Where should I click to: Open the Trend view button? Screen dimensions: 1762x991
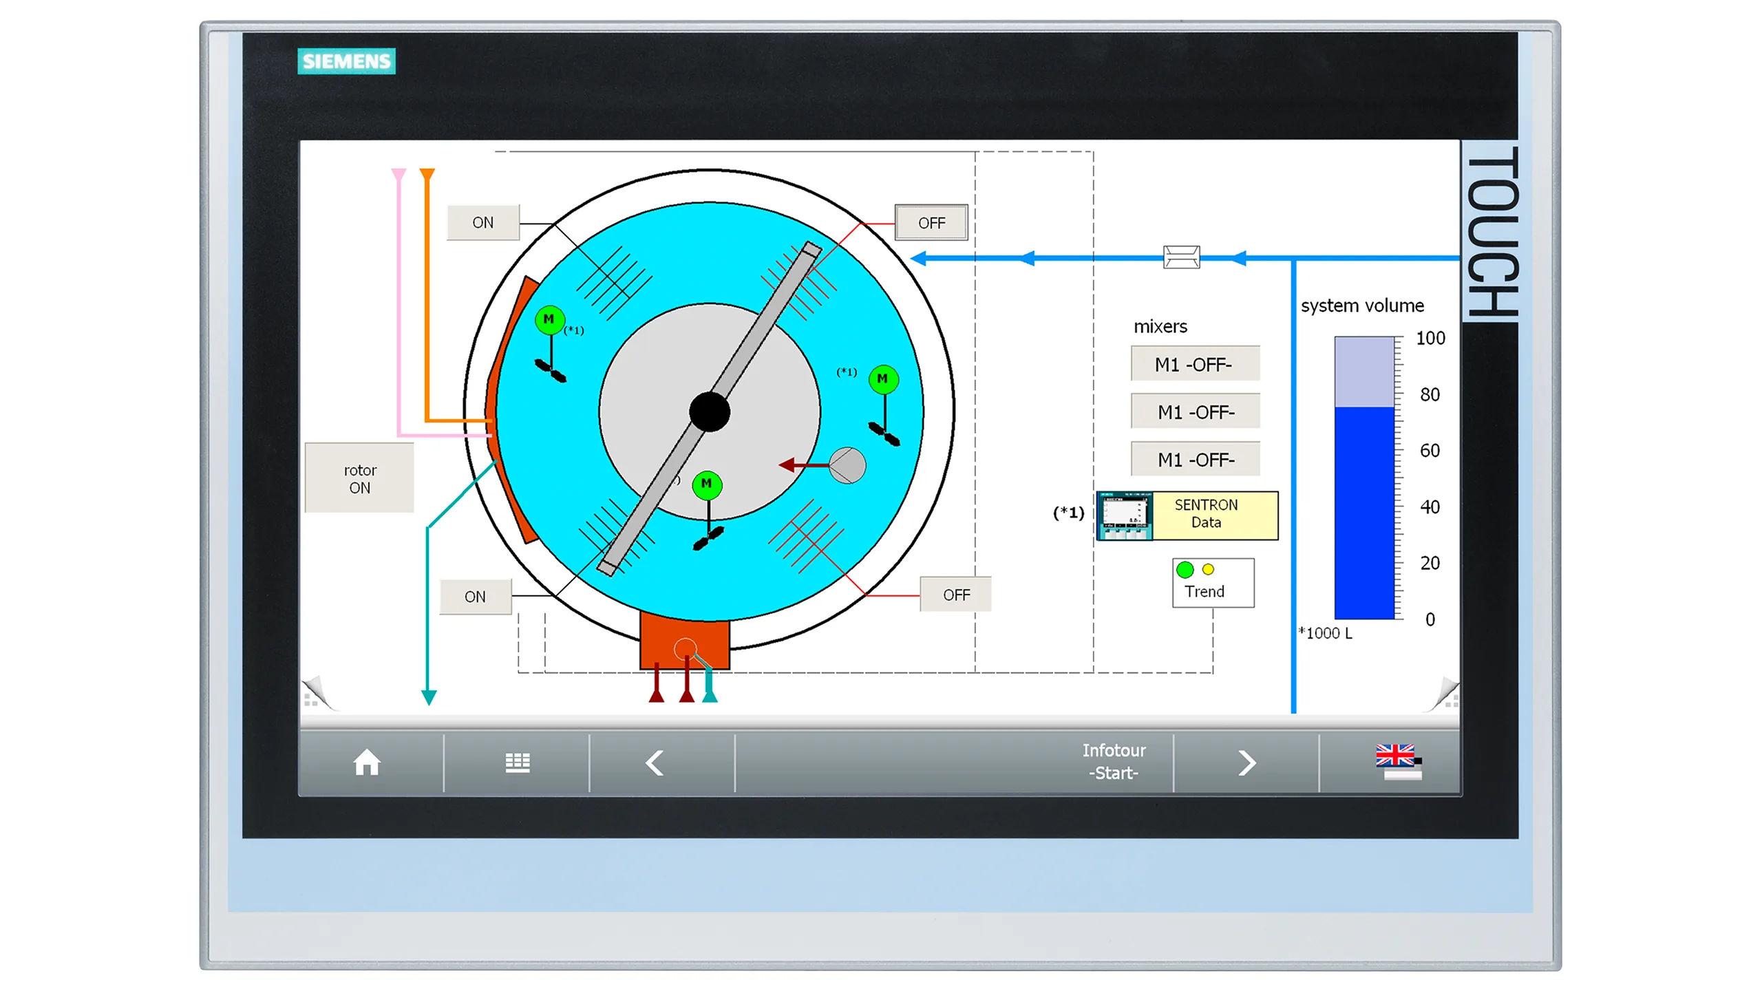1212,584
